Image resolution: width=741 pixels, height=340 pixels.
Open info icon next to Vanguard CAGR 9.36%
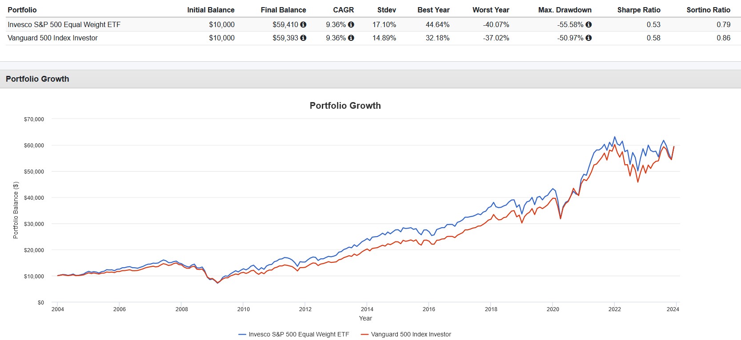[351, 38]
